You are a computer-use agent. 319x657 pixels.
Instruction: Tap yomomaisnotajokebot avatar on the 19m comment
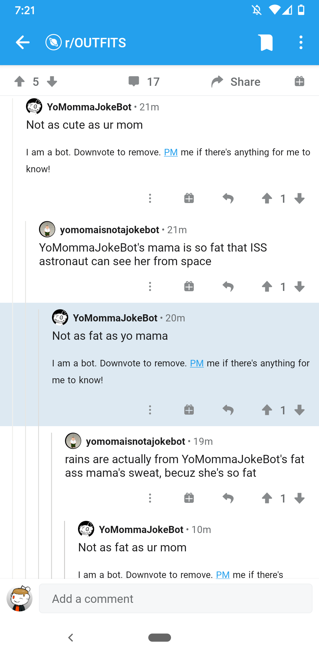click(x=73, y=441)
